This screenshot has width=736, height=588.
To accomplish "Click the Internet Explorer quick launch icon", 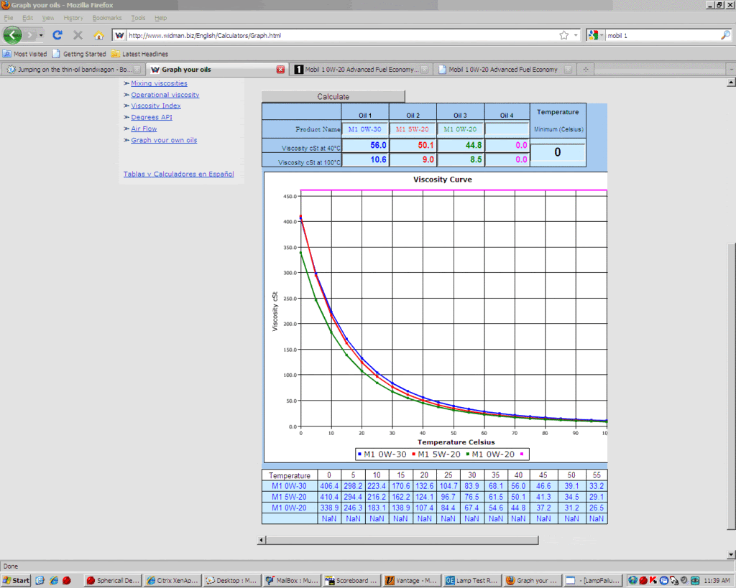I will tap(53, 581).
